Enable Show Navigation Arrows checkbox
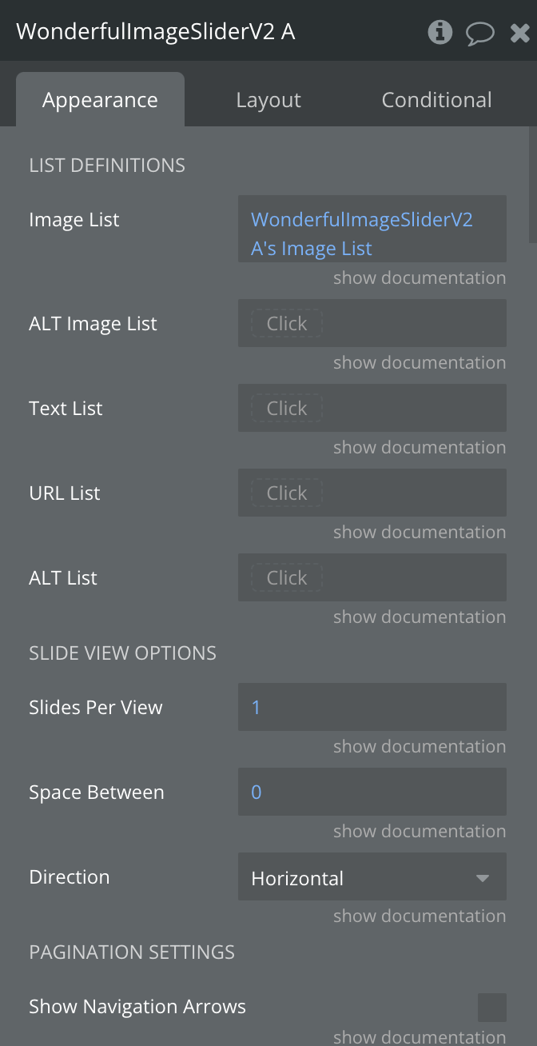This screenshot has width=537, height=1046. point(491,1008)
